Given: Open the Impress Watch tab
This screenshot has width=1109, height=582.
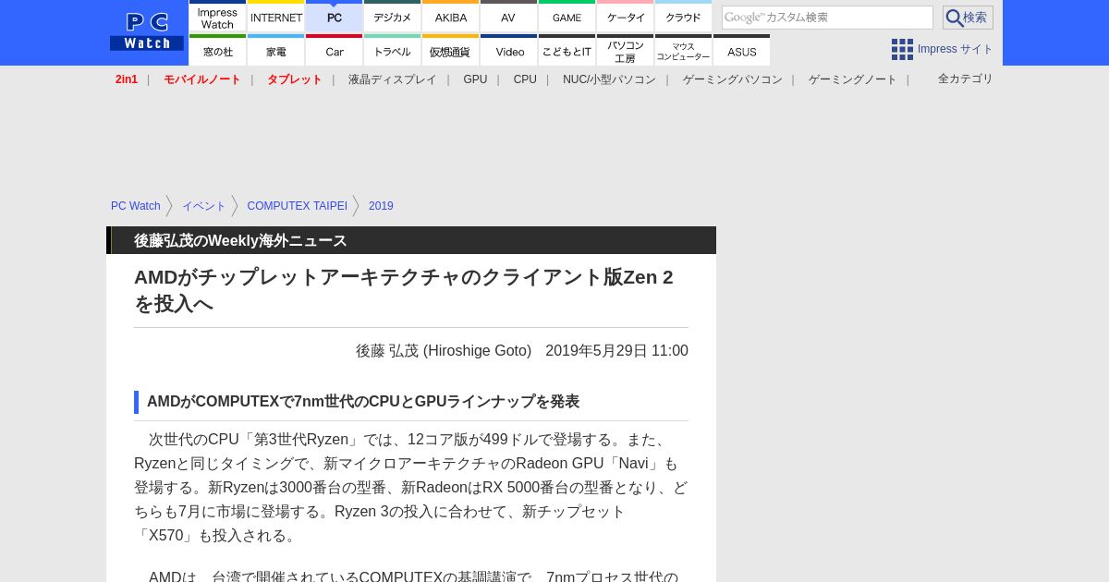Looking at the screenshot, I should [217, 17].
